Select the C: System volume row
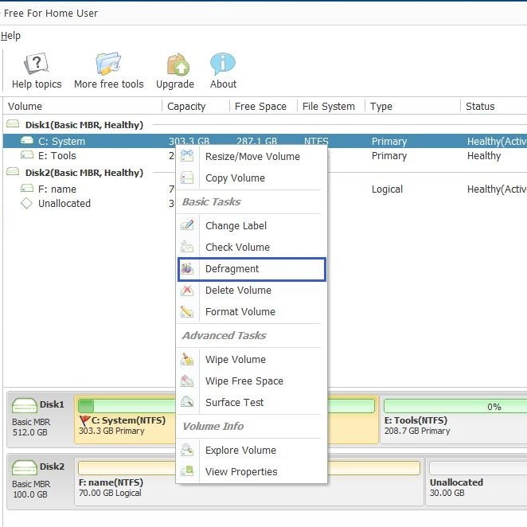527x527 pixels. (265, 141)
